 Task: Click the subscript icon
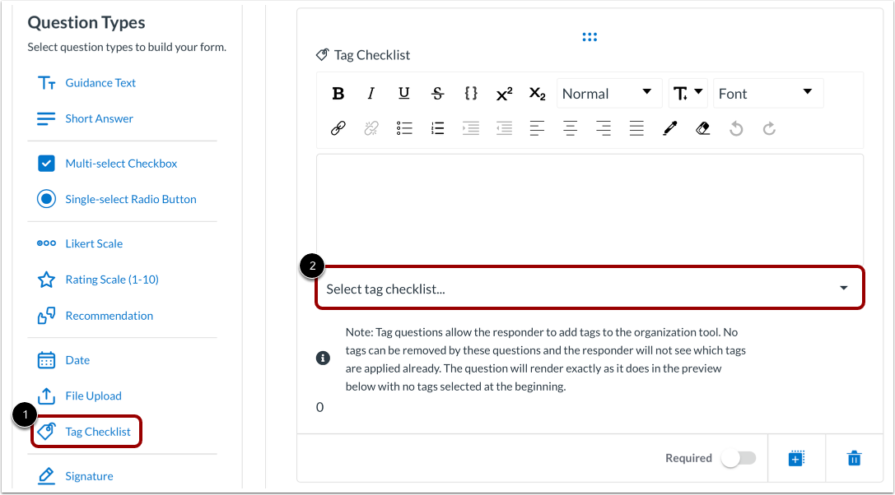537,94
